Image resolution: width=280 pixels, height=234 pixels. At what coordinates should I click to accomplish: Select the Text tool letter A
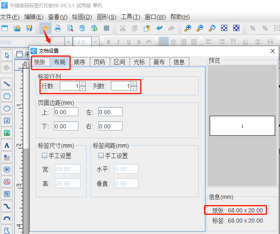[x=7, y=145]
